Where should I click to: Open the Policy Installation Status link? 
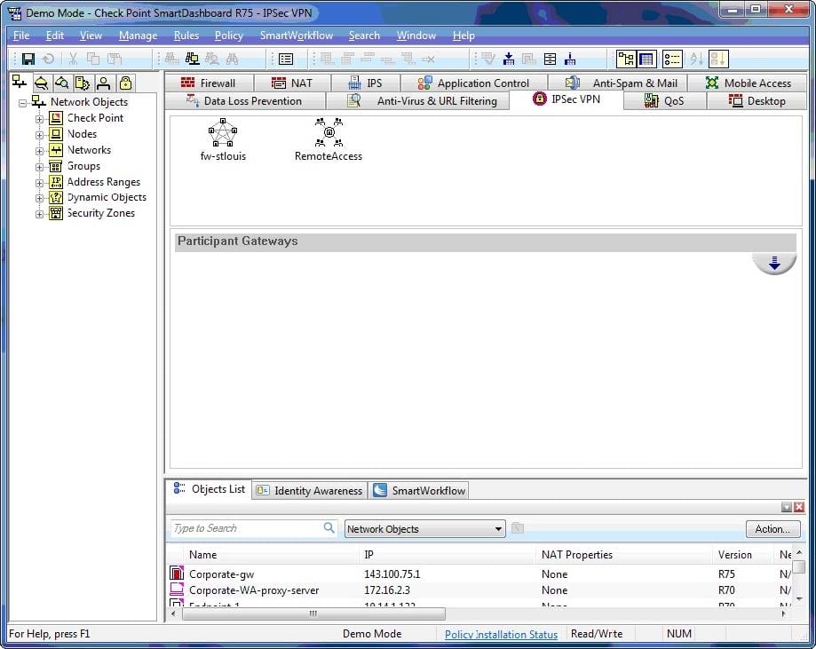(501, 634)
